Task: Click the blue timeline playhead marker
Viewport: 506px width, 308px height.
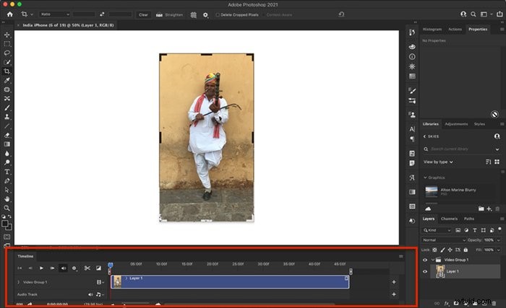Action: coord(111,265)
